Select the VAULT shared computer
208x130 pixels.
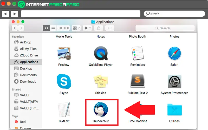(x=26, y=95)
